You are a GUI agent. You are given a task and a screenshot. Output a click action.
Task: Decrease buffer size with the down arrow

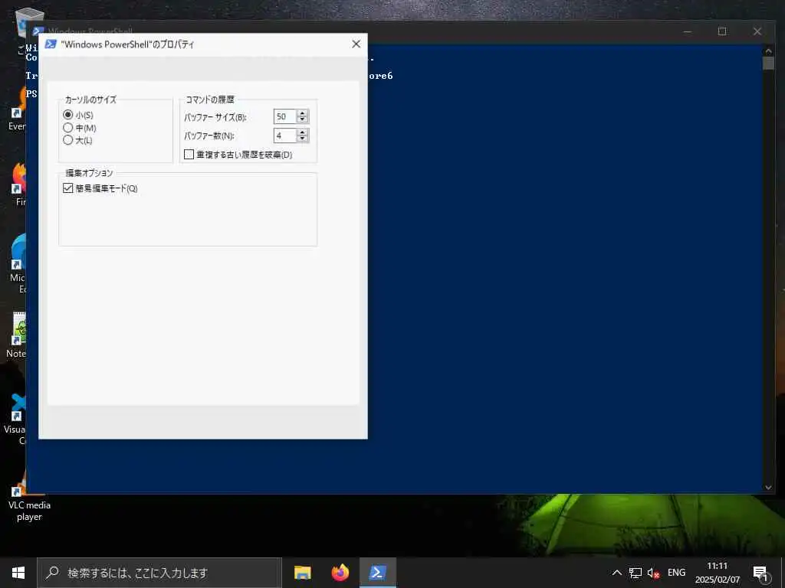coord(302,120)
